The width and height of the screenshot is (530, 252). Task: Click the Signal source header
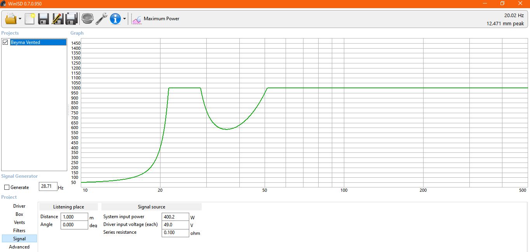click(x=152, y=207)
